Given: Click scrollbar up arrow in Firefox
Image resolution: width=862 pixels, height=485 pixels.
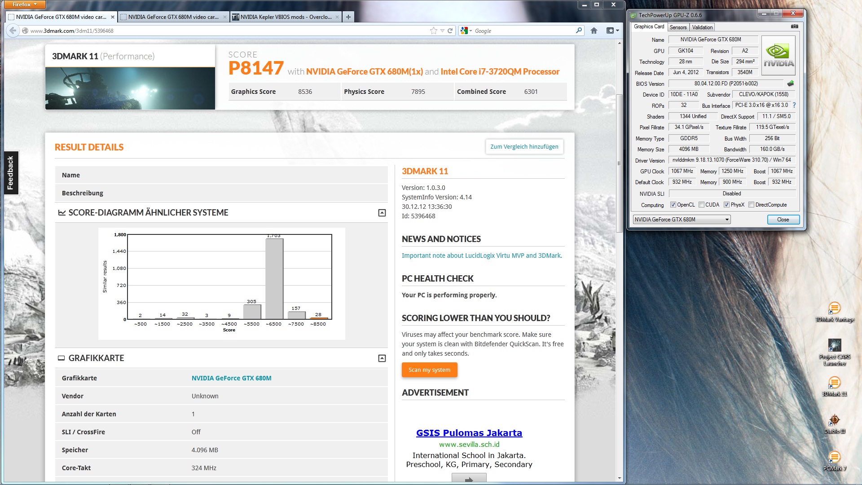Looking at the screenshot, I should pyautogui.click(x=620, y=43).
